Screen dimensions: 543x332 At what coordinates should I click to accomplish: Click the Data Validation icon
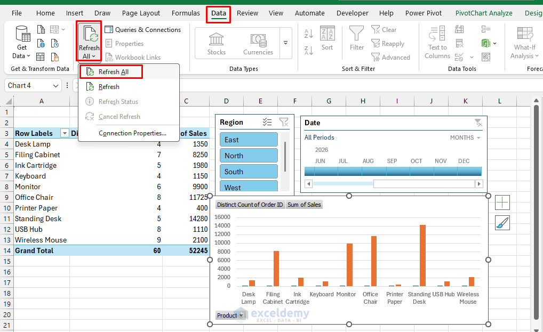[x=459, y=57]
